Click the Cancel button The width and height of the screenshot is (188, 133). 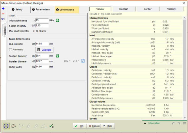click(x=94, y=126)
